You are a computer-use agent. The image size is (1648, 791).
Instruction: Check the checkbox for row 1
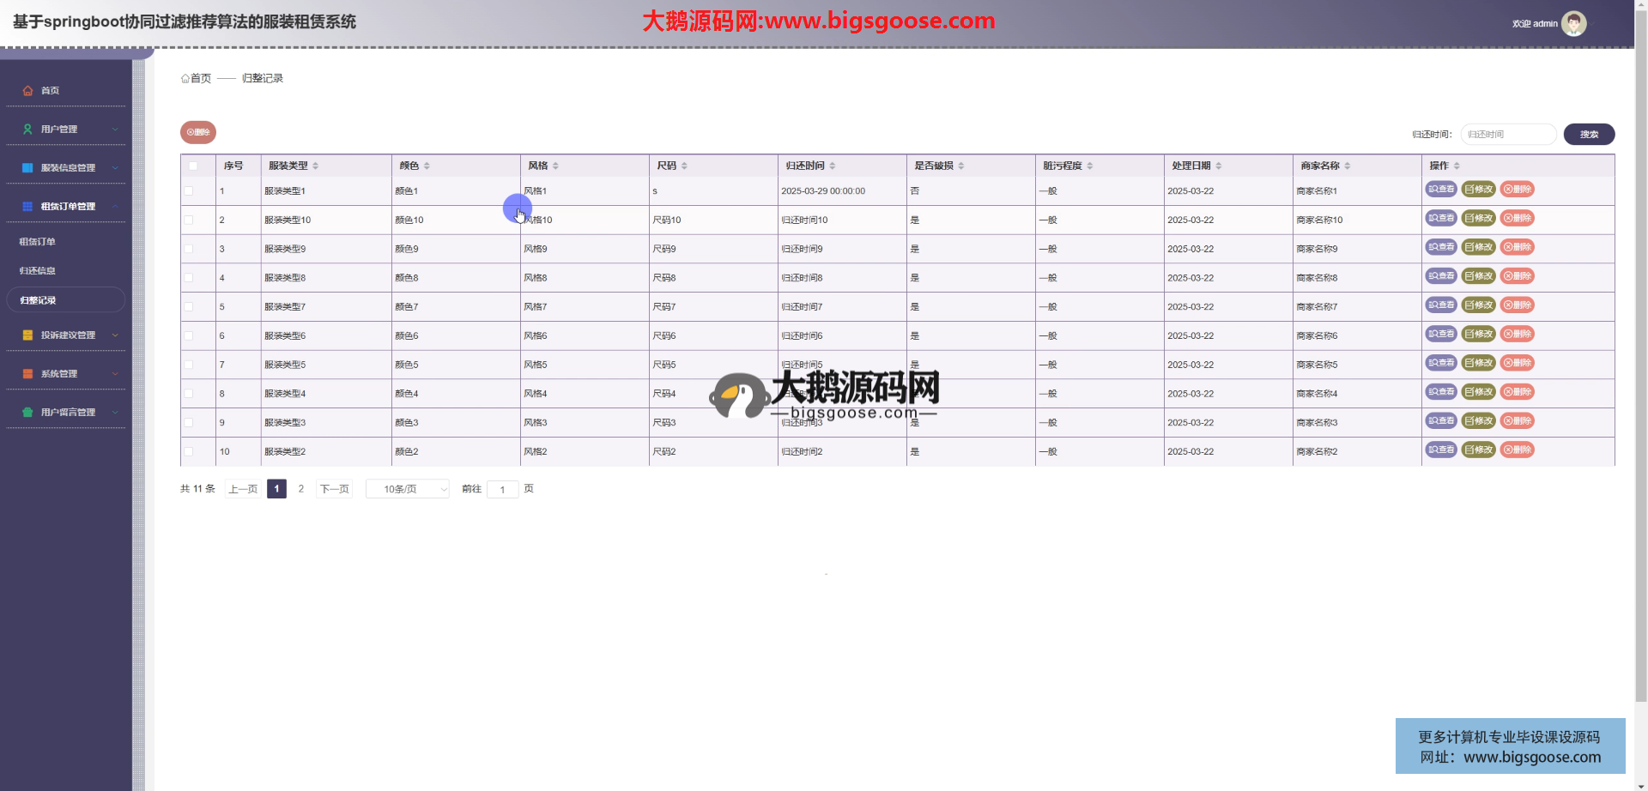pos(189,191)
